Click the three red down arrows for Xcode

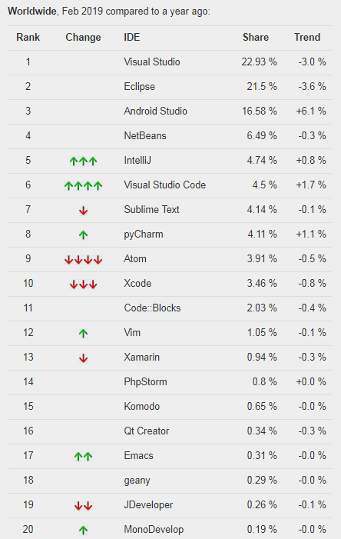coord(83,284)
